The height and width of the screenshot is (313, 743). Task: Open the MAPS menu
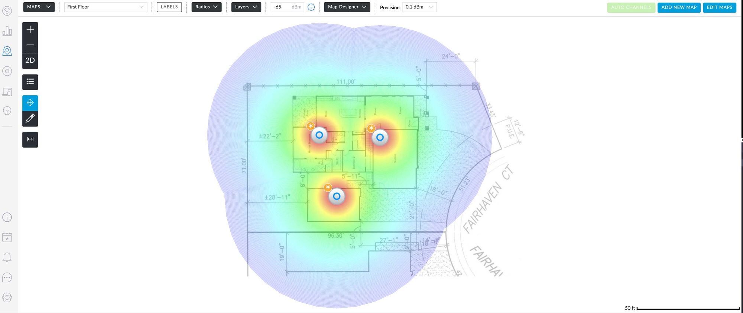[39, 7]
